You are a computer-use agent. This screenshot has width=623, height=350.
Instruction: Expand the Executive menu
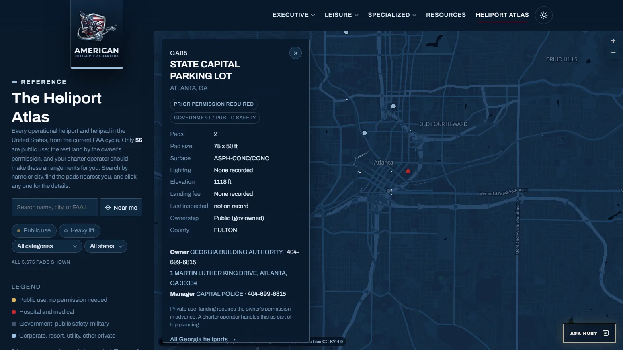pyautogui.click(x=294, y=15)
